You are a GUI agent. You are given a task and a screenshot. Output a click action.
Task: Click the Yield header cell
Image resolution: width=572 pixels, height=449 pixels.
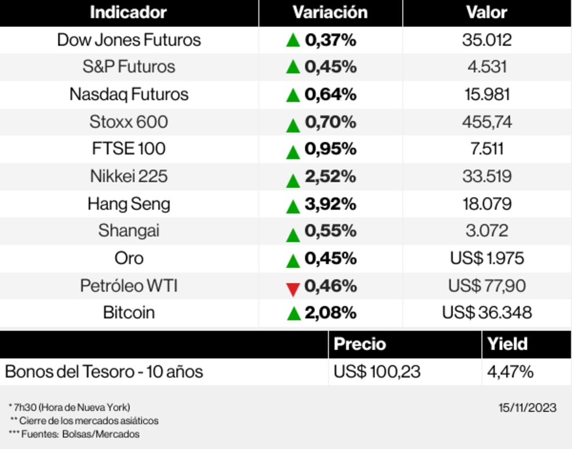pos(507,344)
